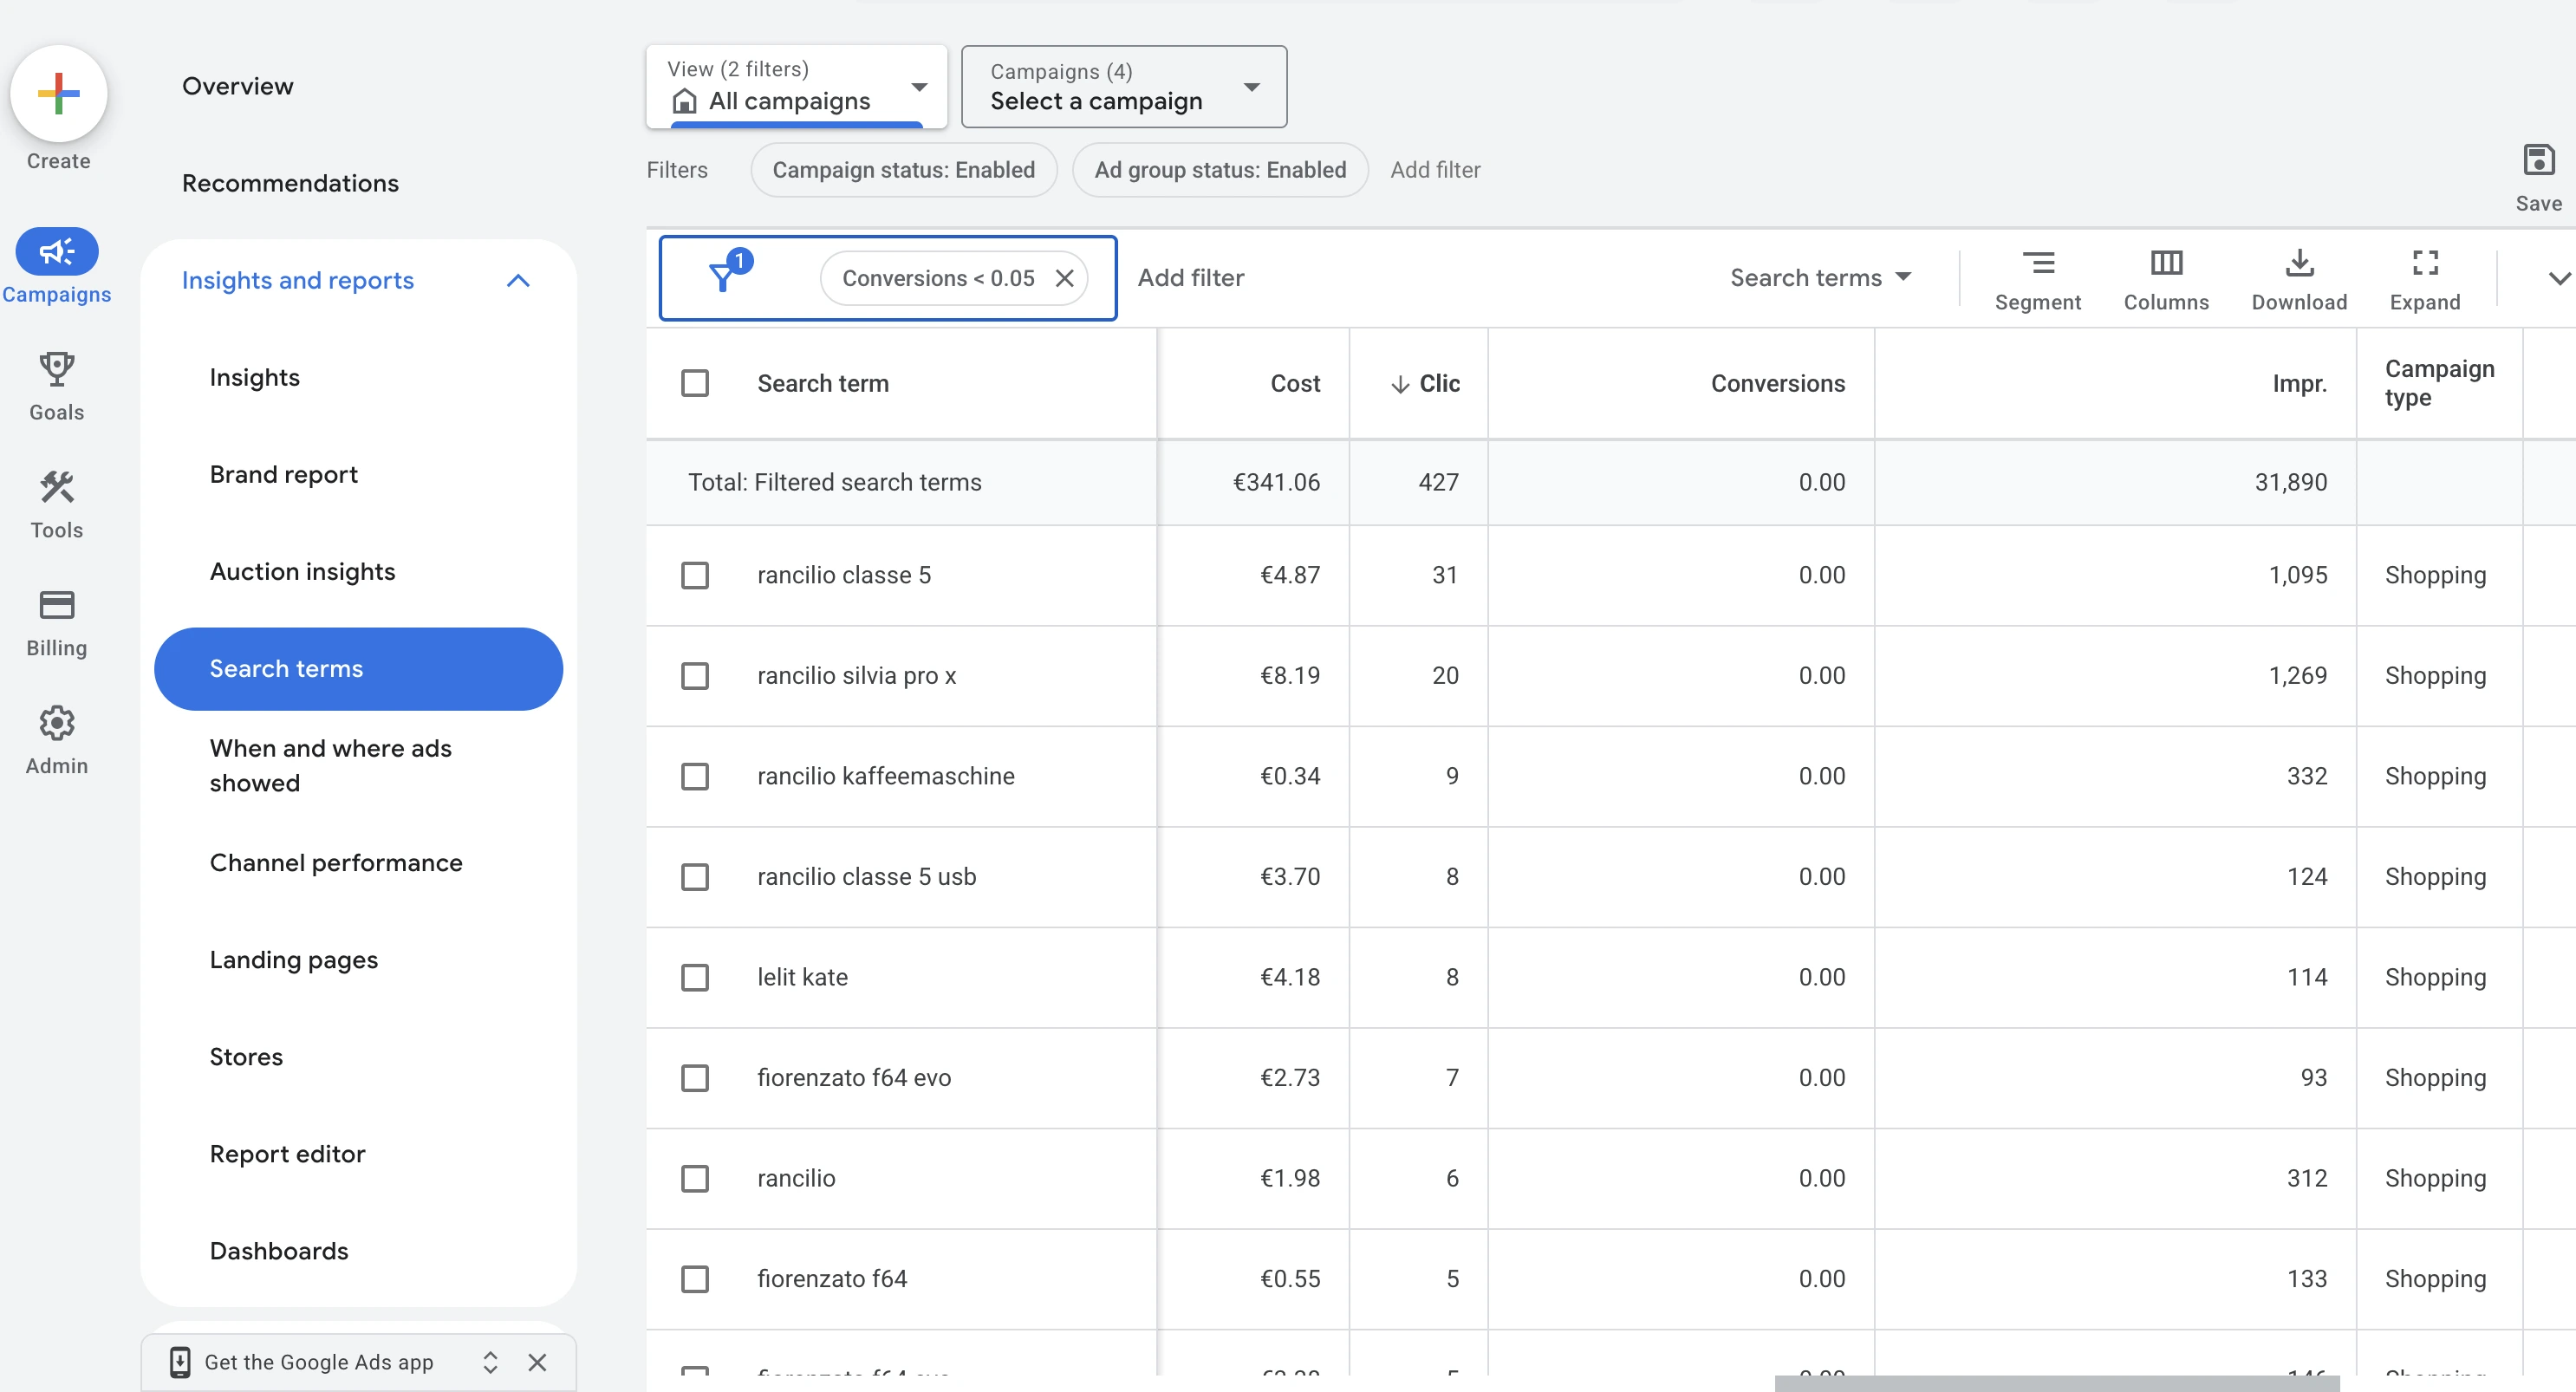Check the rancilio row checkbox
This screenshot has width=2576, height=1392.
tap(695, 1178)
